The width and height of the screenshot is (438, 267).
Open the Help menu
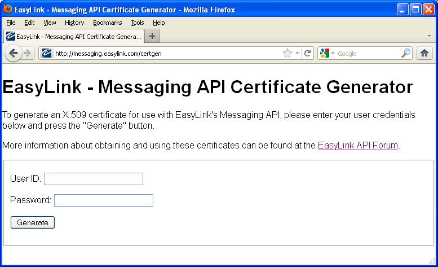coord(158,23)
